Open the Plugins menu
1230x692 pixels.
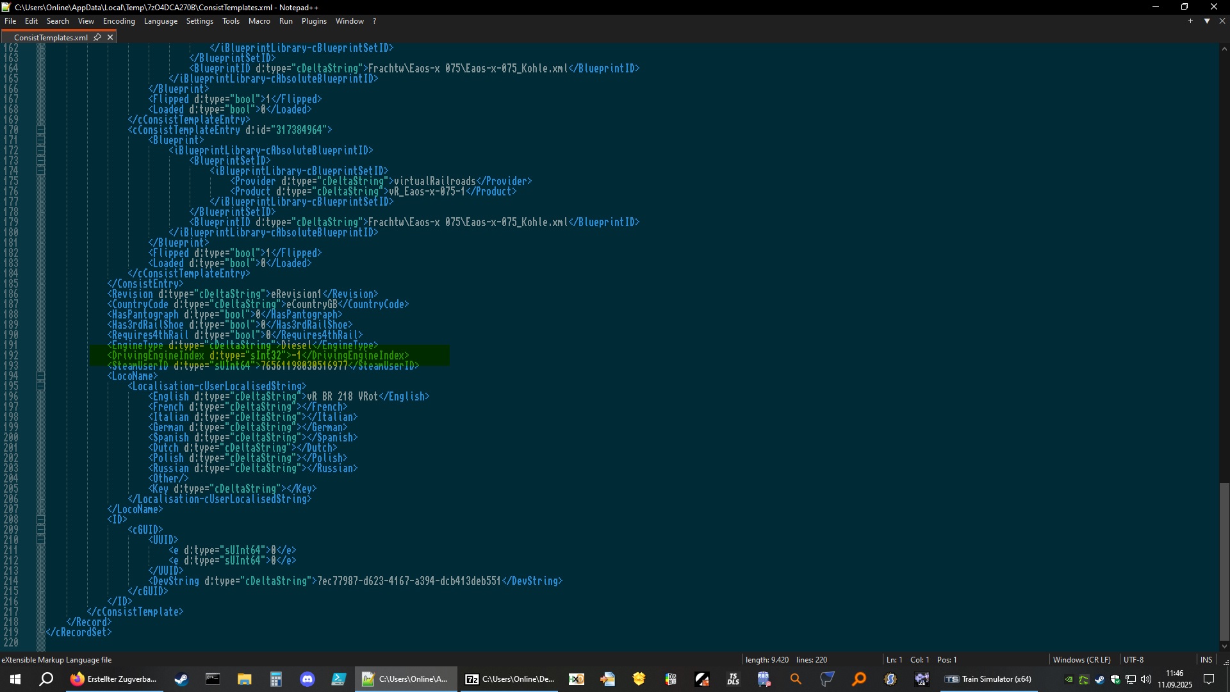click(x=314, y=21)
